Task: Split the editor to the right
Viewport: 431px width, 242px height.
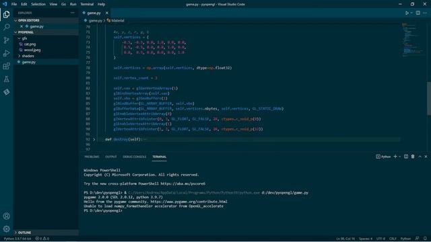Action: [418, 13]
